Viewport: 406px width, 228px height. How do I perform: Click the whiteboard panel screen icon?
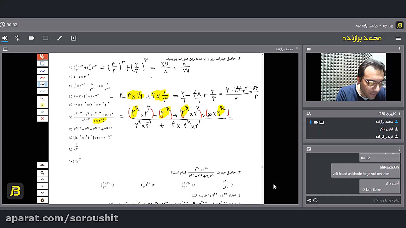[5, 49]
